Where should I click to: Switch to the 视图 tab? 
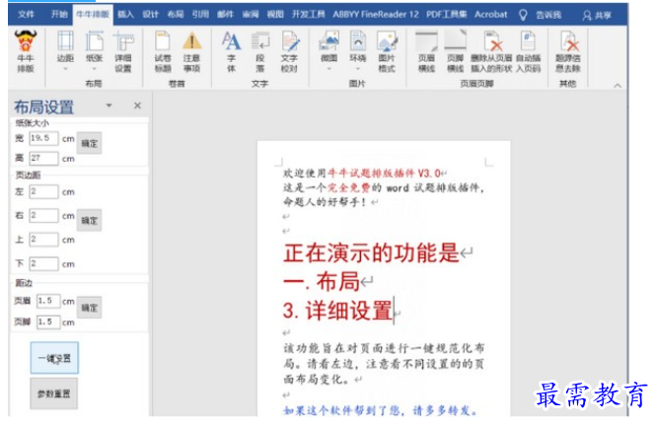[x=275, y=14]
